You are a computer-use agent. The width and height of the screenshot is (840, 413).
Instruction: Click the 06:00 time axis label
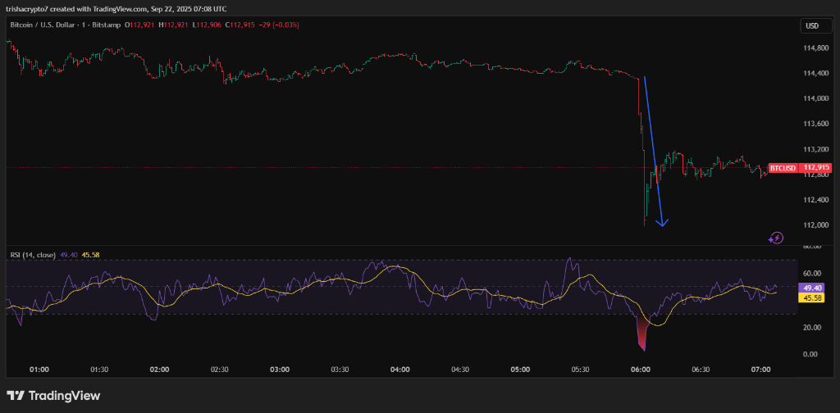pos(641,370)
